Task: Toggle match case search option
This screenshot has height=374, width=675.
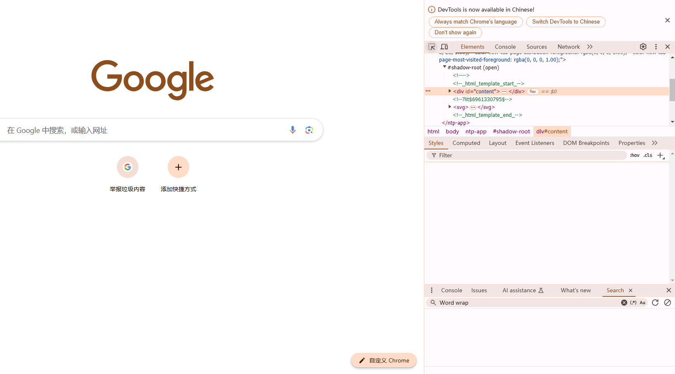Action: pyautogui.click(x=642, y=303)
